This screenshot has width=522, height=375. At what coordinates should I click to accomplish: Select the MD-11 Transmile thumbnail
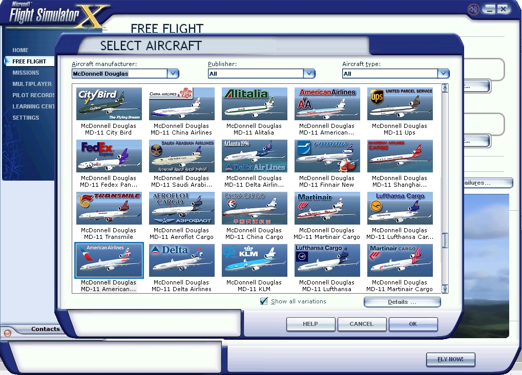tap(109, 208)
